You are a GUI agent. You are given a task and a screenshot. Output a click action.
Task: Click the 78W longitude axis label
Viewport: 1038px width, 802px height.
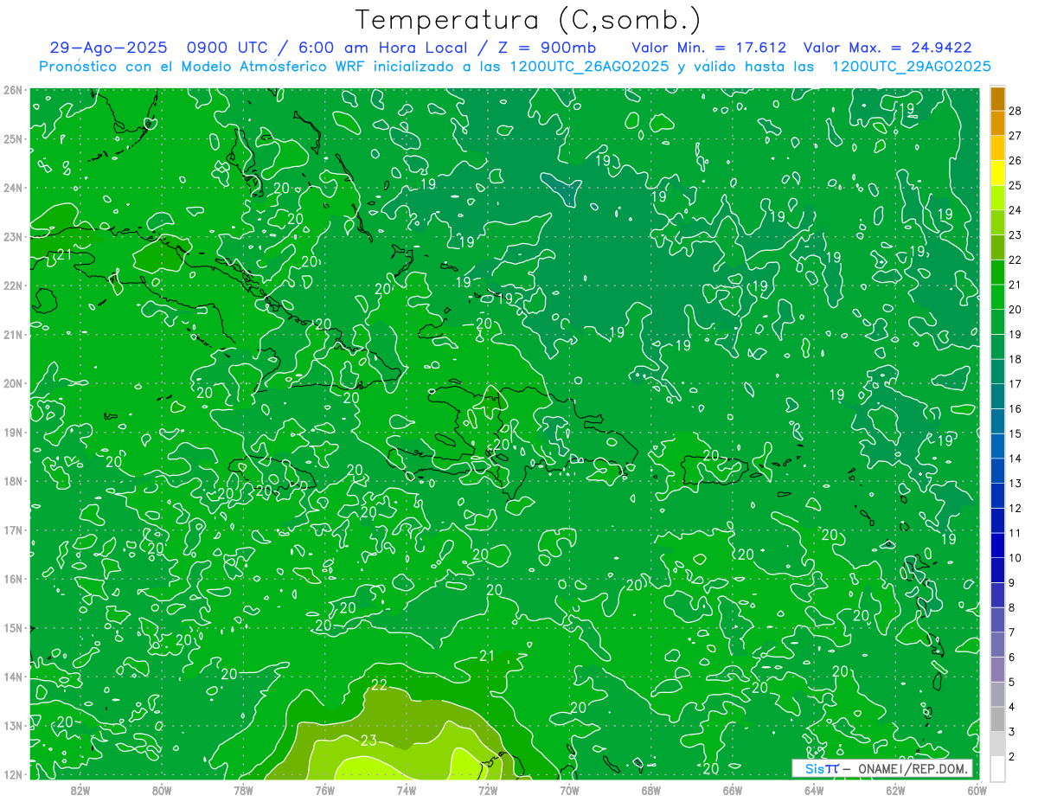click(x=243, y=789)
